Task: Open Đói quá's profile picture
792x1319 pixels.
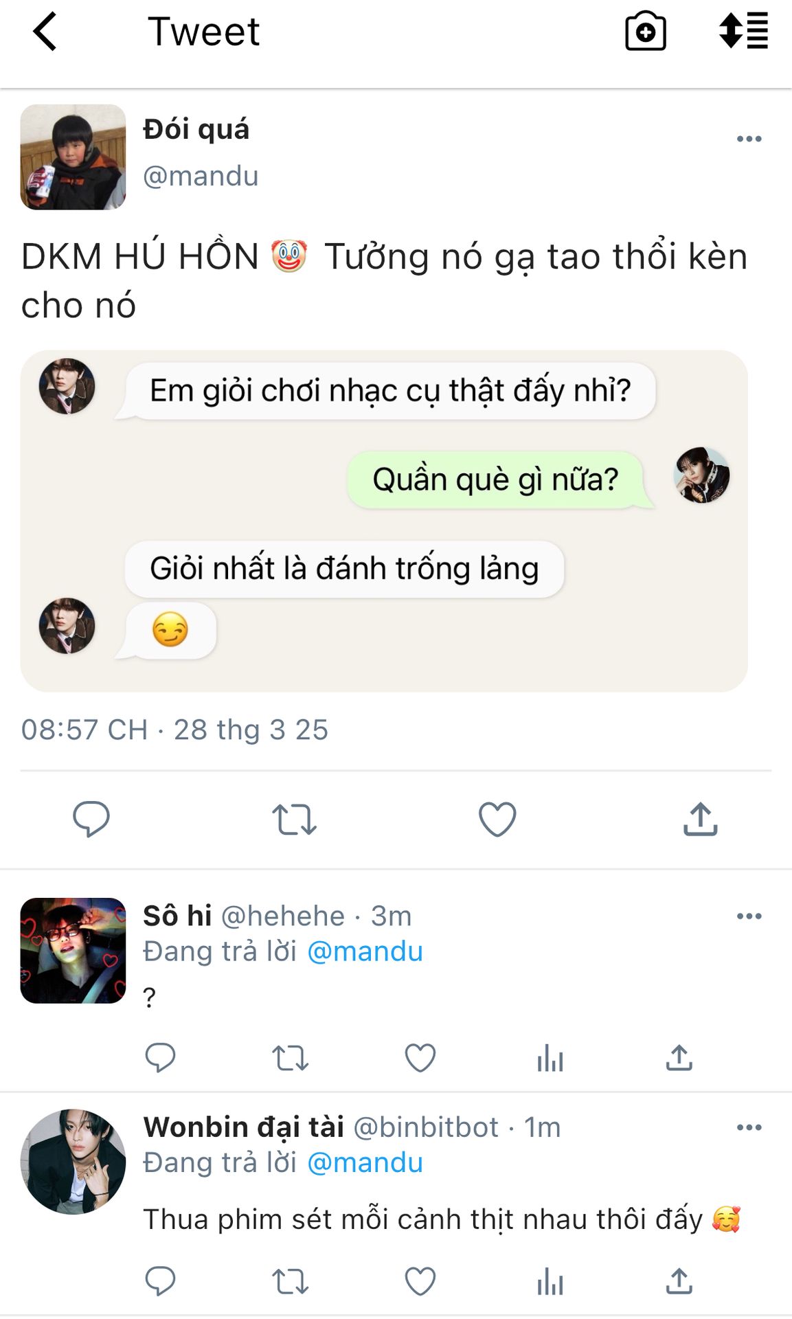Action: pyautogui.click(x=73, y=157)
